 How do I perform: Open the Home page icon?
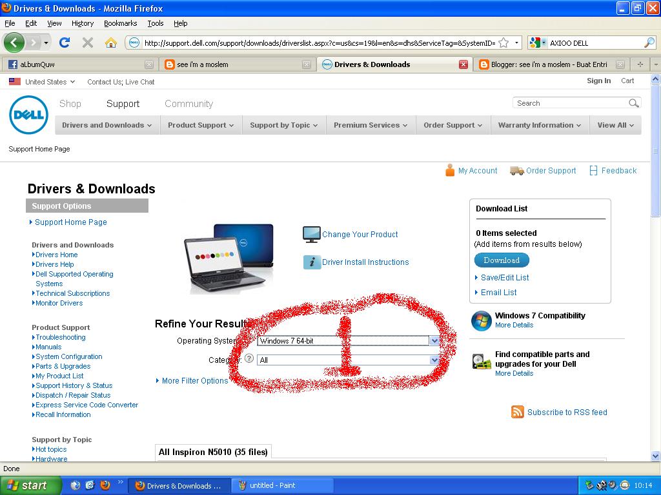111,43
